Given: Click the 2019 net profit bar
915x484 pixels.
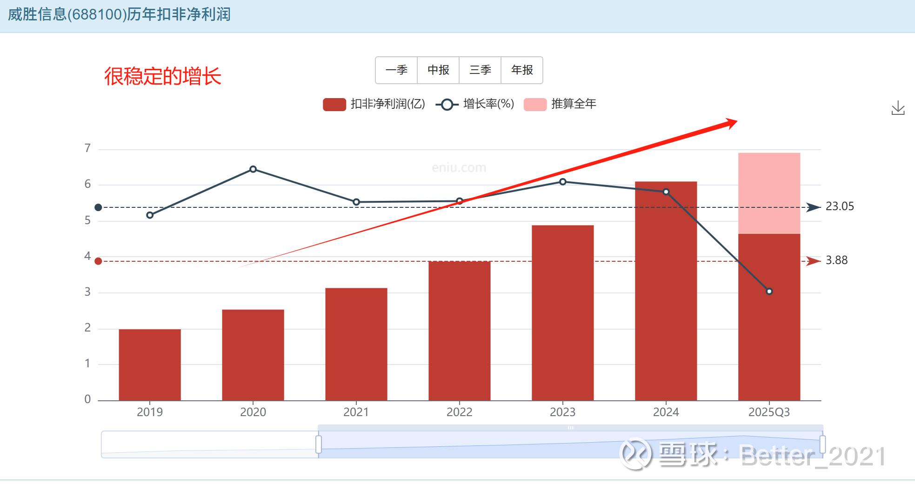Looking at the screenshot, I should click(150, 365).
